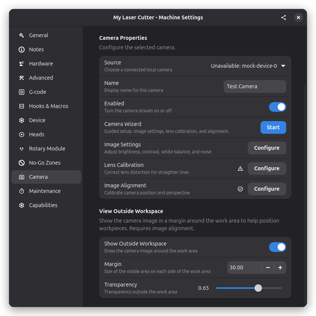Click the No-Go Zones prohibition icon
The image size is (316, 316).
[22, 163]
